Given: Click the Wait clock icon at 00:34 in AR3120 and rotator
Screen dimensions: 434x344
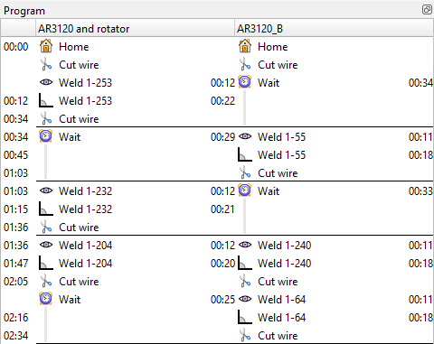Looking at the screenshot, I should click(45, 136).
